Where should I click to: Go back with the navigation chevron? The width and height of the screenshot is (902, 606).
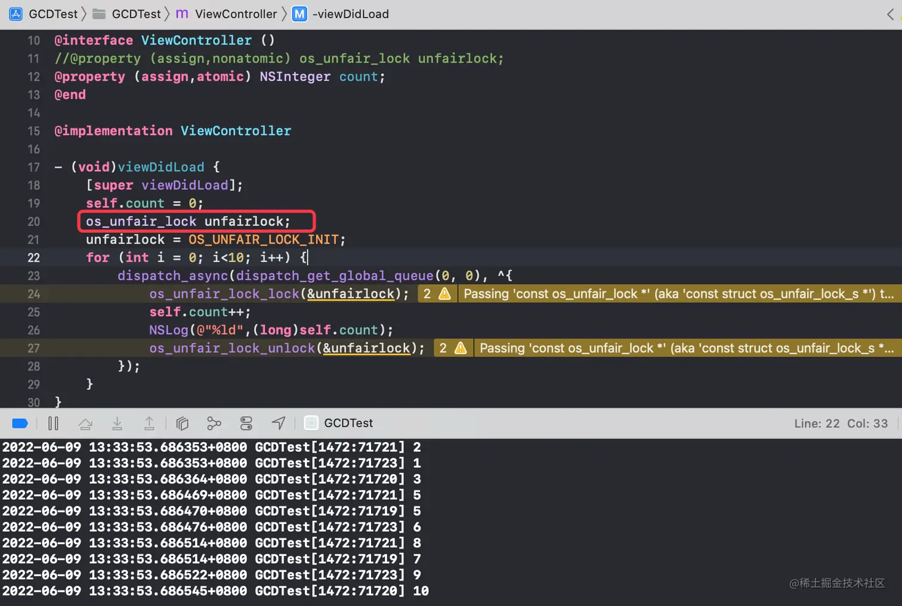pos(890,14)
